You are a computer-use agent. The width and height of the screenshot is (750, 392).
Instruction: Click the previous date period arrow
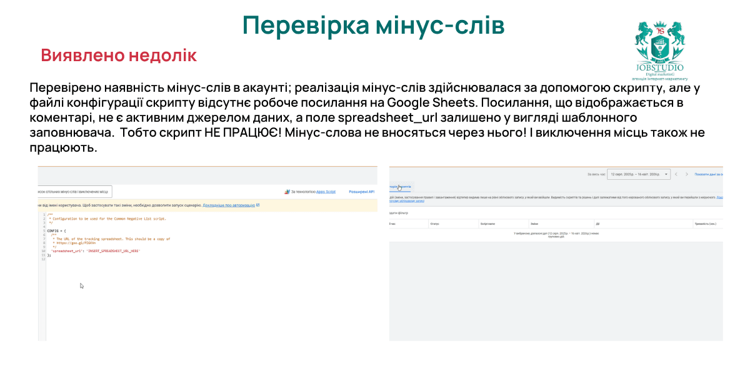676,174
